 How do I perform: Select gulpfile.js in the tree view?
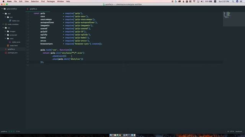point(11,49)
